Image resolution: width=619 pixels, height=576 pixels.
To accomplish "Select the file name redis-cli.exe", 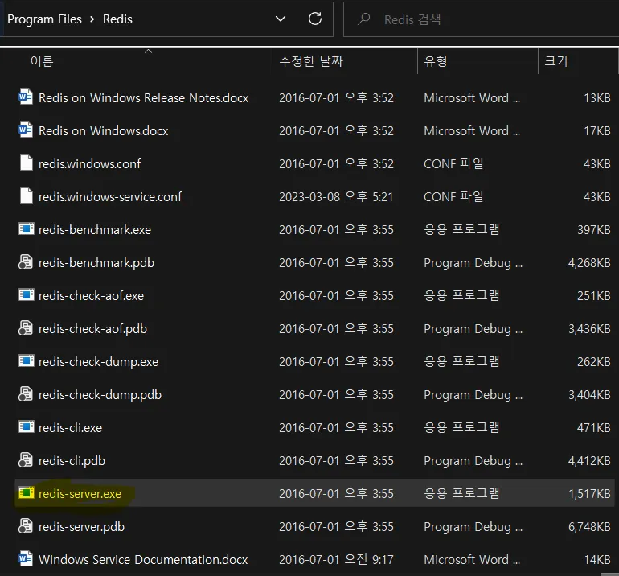I will pos(70,427).
